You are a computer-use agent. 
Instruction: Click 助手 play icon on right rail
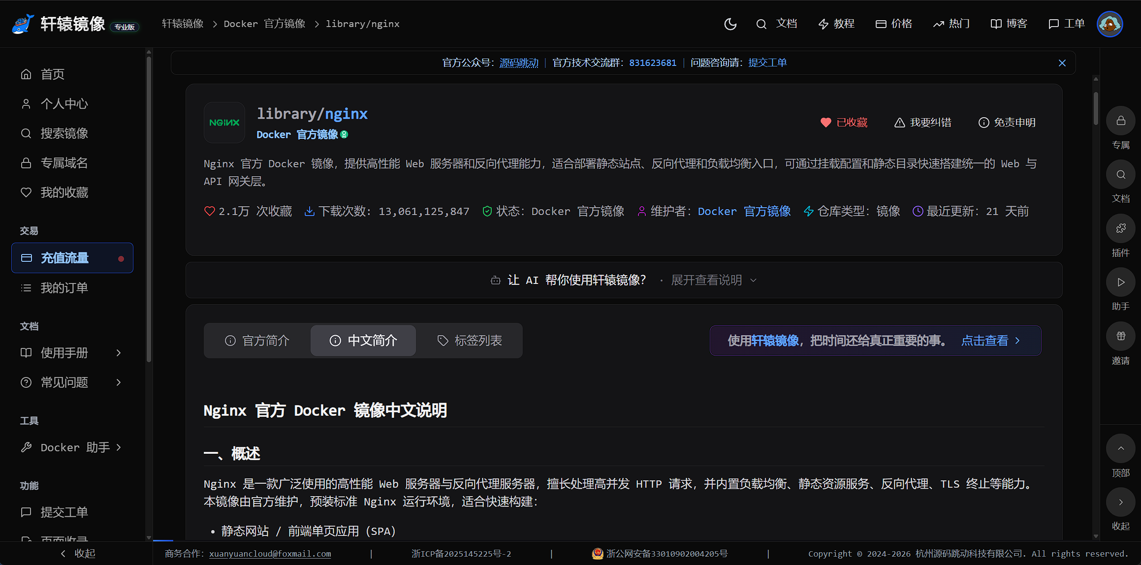pyautogui.click(x=1121, y=282)
